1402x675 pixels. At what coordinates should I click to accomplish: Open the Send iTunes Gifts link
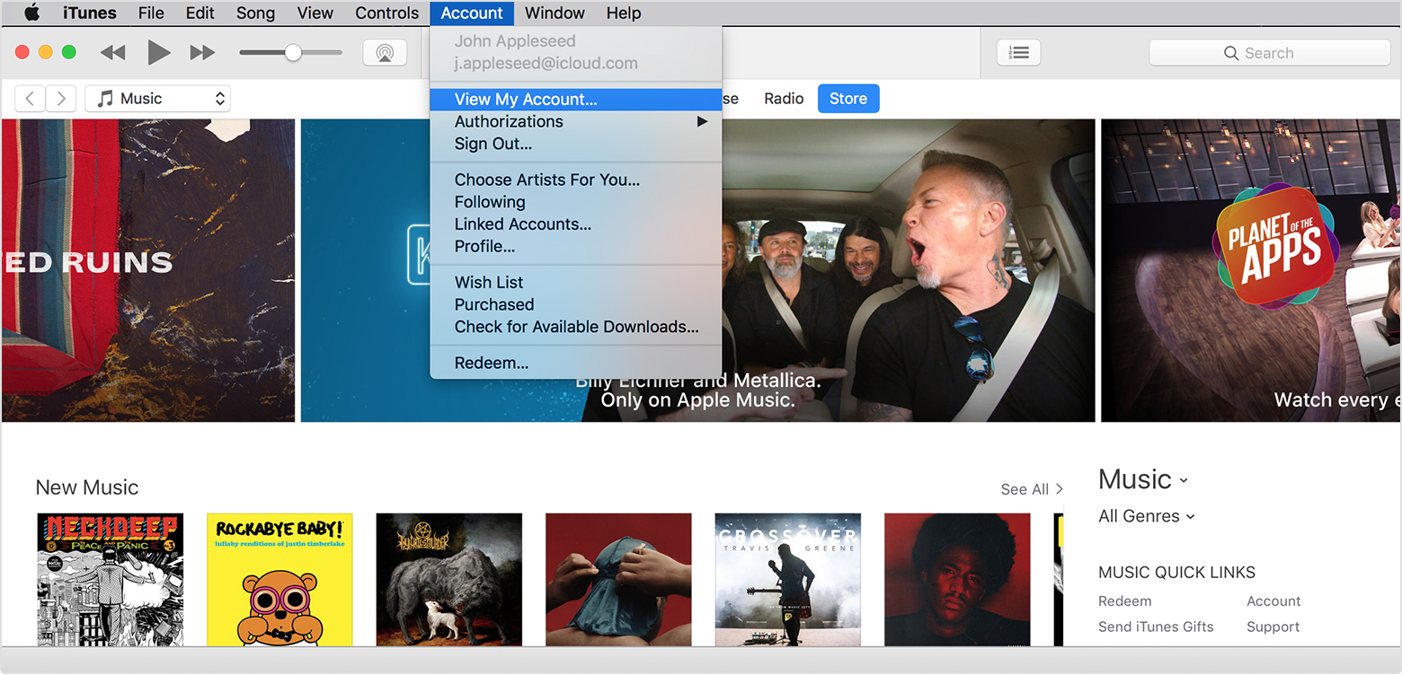pos(1156,627)
